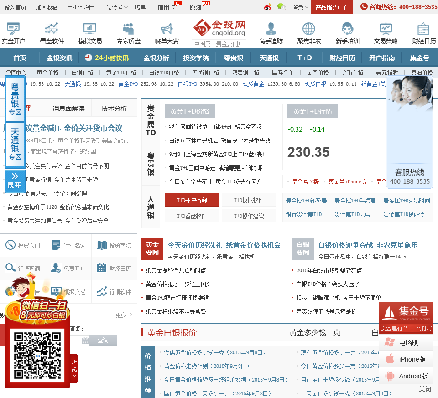Select 金银分析 navigation item
This screenshot has width=438, height=398.
[156, 58]
